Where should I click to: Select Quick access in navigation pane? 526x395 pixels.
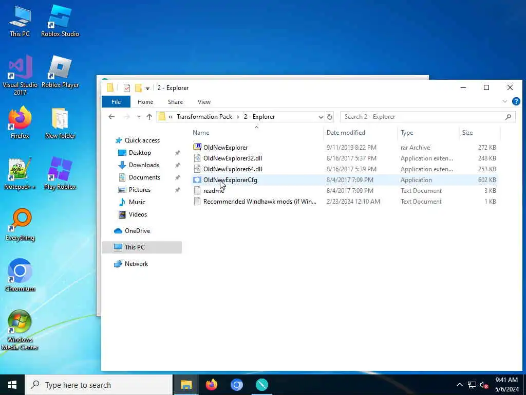click(142, 140)
